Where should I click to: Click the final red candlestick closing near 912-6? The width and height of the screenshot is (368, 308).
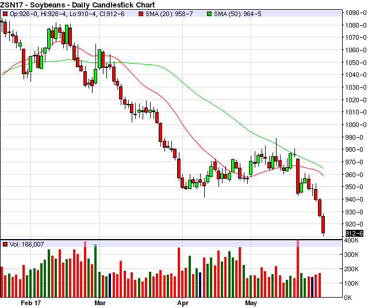pos(323,225)
